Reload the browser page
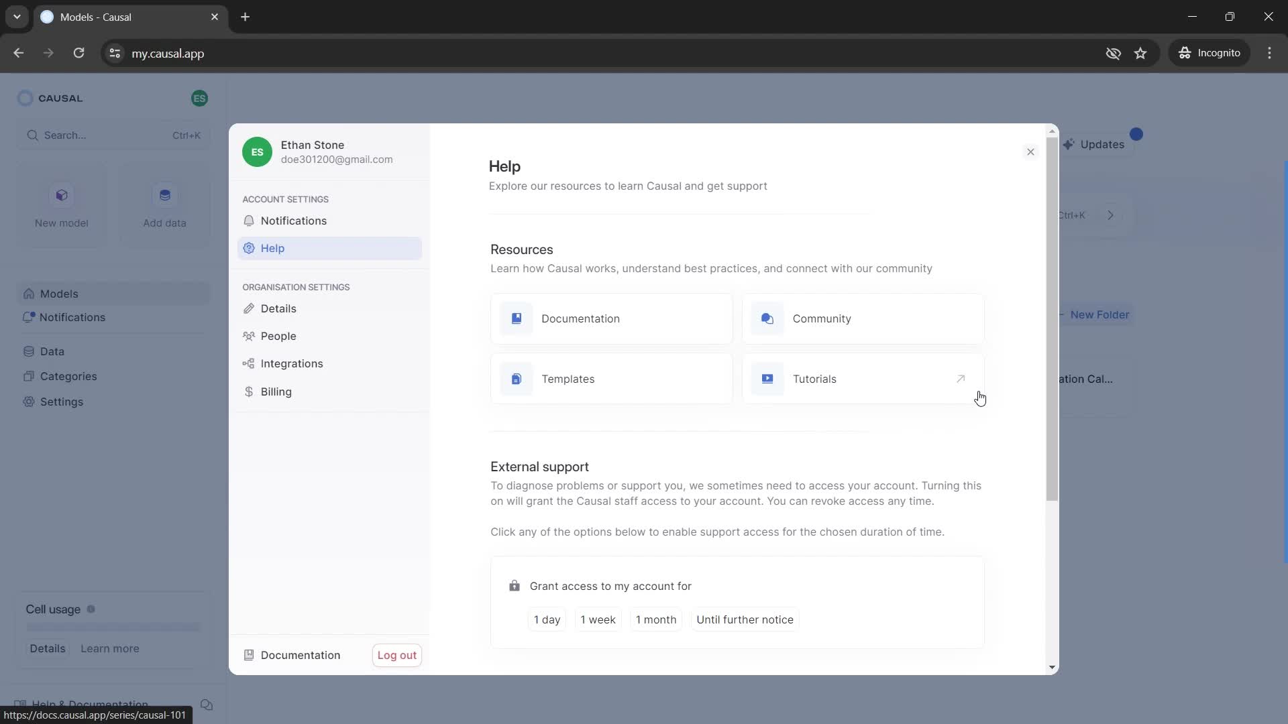Viewport: 1288px width, 724px height. pyautogui.click(x=78, y=53)
